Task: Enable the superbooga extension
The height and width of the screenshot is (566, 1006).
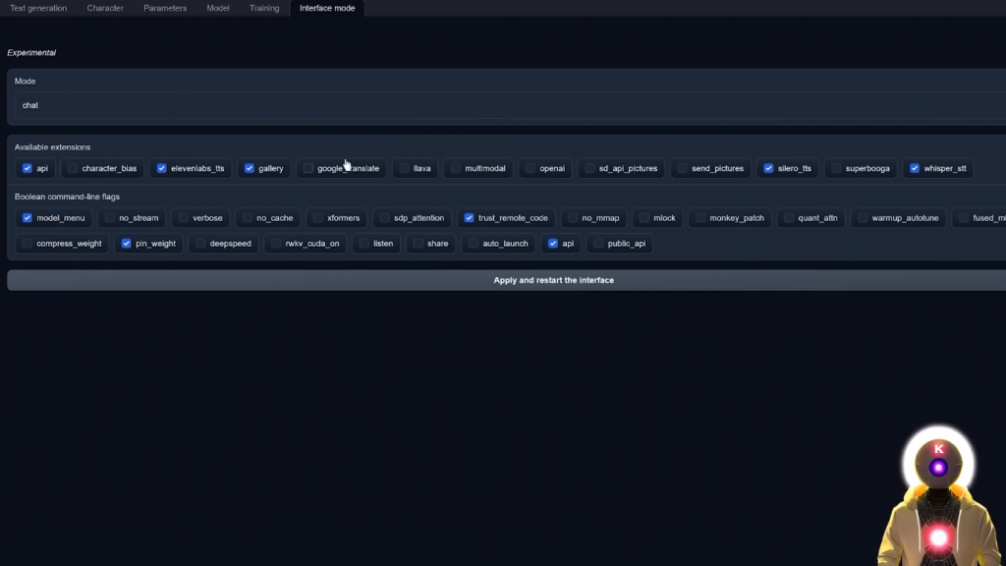Action: point(836,168)
